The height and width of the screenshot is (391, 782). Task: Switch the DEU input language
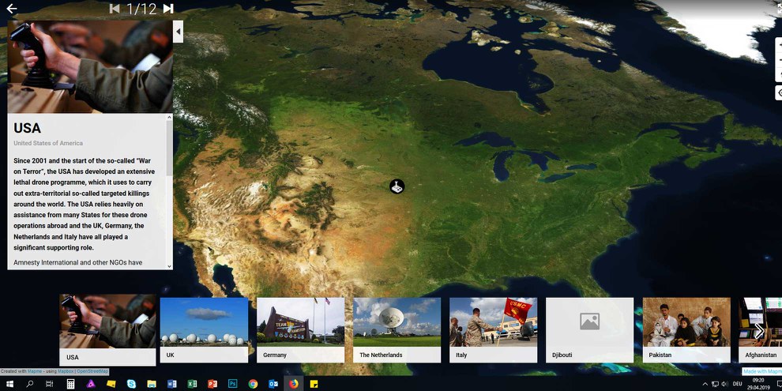tap(737, 384)
